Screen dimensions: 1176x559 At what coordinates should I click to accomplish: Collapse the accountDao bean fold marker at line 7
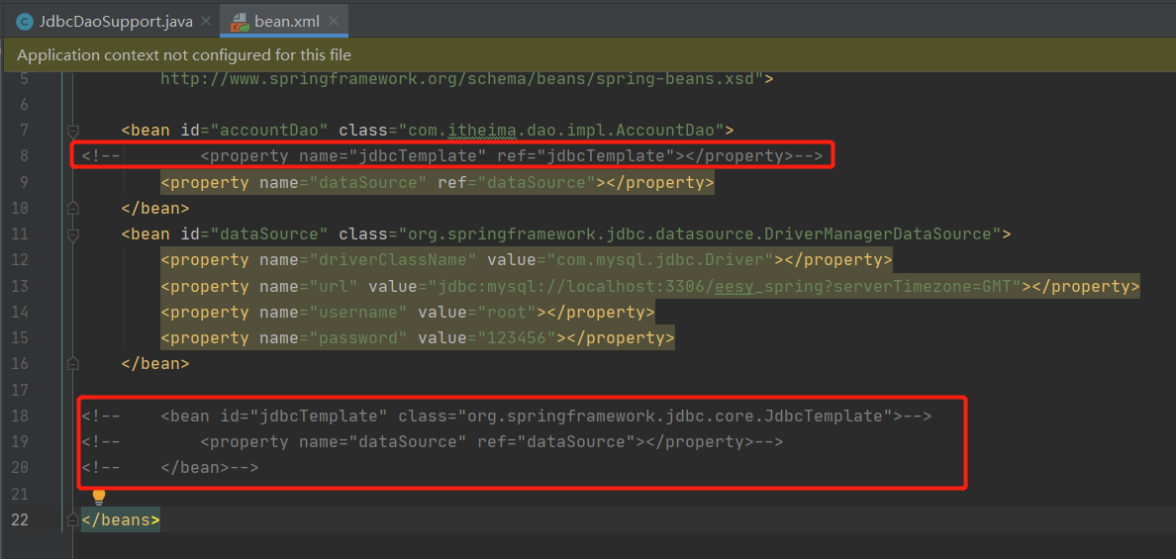pyautogui.click(x=72, y=130)
